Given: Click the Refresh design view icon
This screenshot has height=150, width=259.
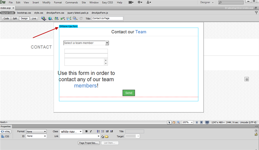Looking at the screenshot, I should tap(81, 18).
